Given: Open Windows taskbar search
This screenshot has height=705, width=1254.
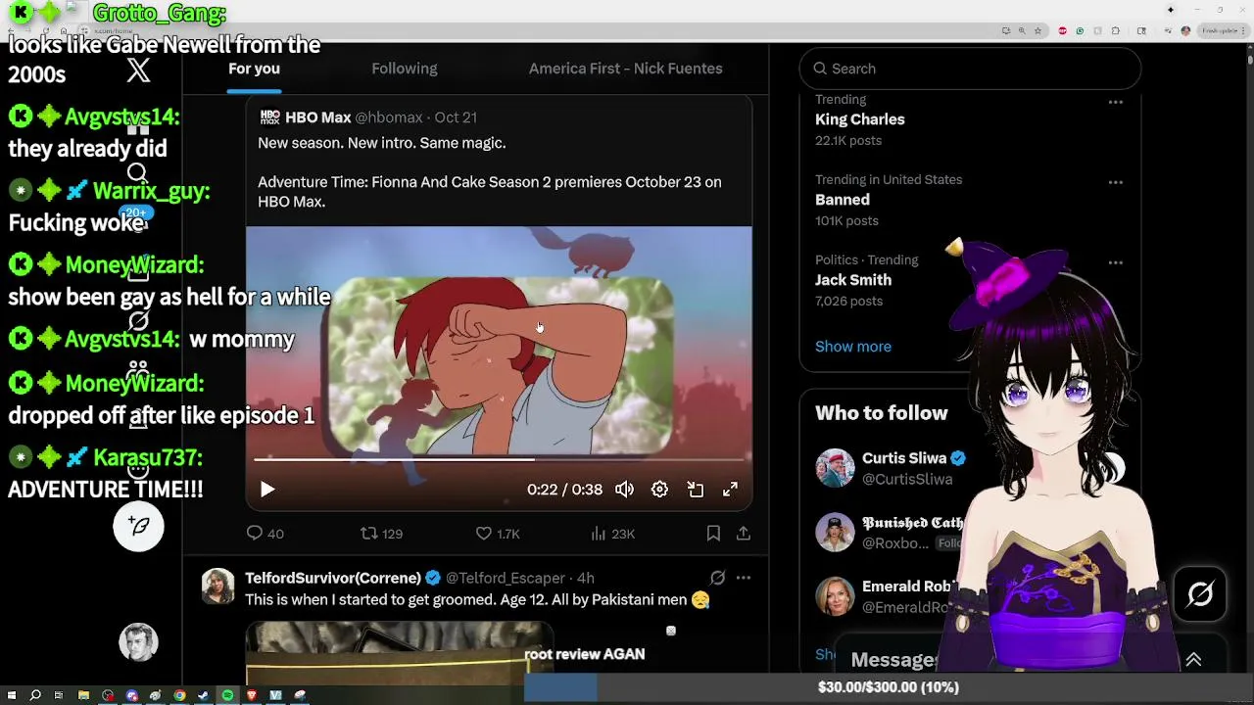Looking at the screenshot, I should 35,695.
